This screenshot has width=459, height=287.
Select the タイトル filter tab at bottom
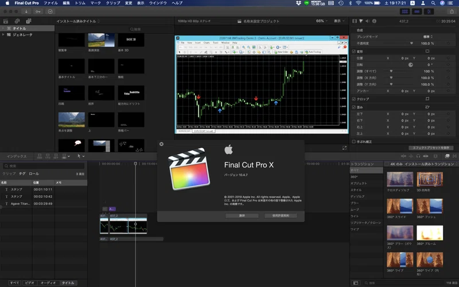[68, 283]
